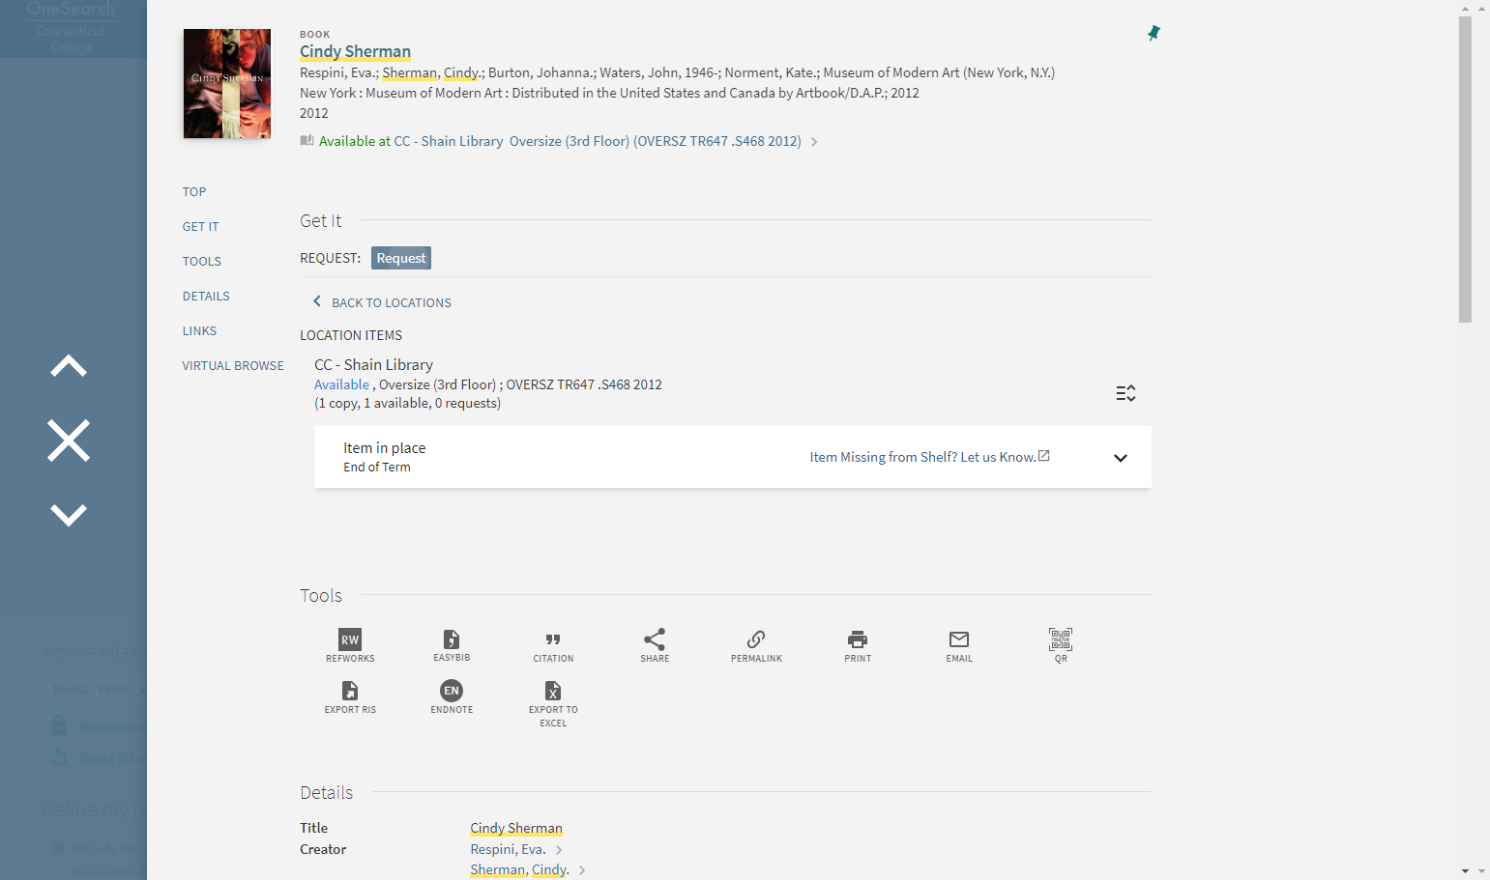Export to EndNote
This screenshot has height=880, width=1490.
(x=452, y=696)
